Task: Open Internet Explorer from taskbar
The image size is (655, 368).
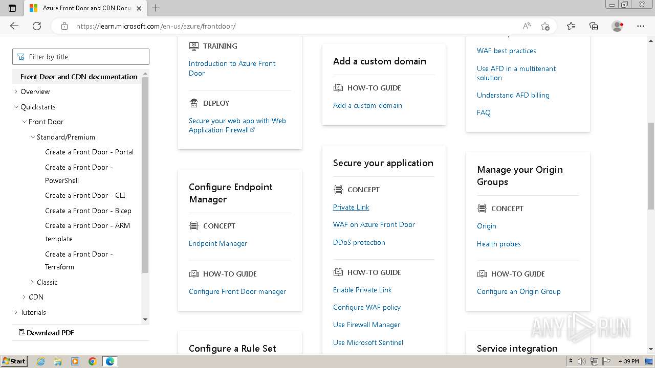Action: (41, 361)
